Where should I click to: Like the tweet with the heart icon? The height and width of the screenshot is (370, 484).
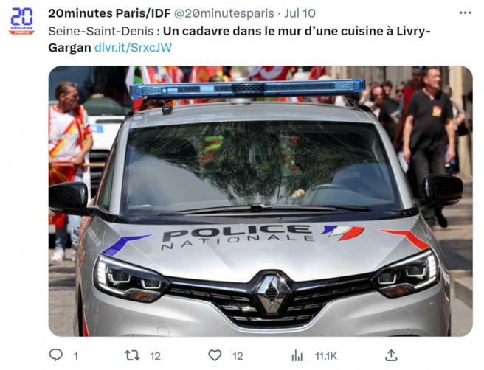pos(215,355)
